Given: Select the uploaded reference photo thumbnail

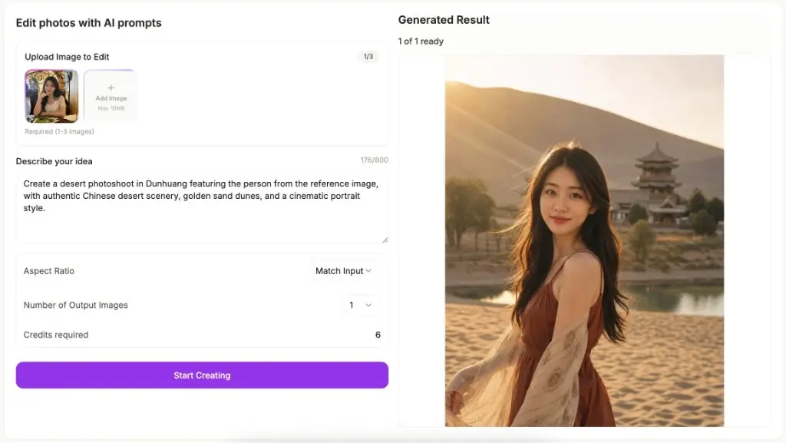Looking at the screenshot, I should 51,96.
